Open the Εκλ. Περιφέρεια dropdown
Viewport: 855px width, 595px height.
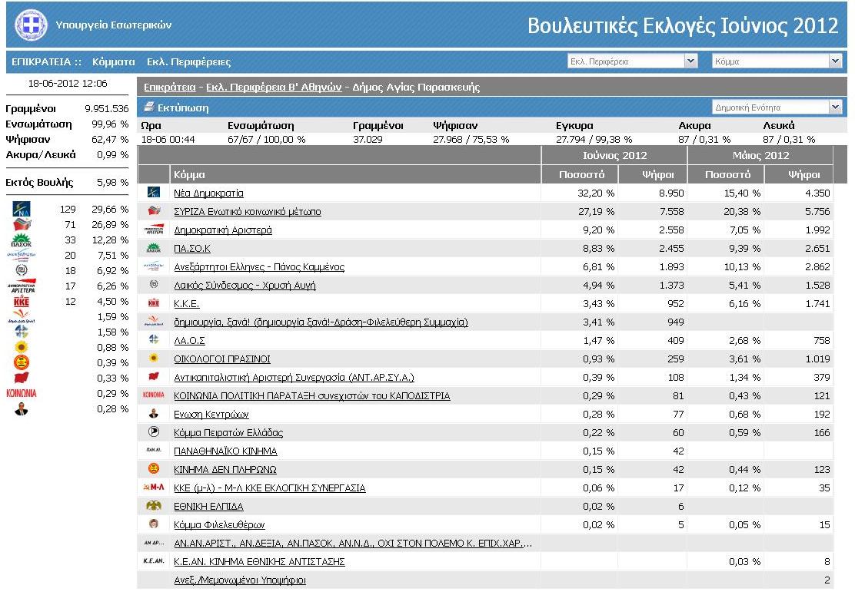point(631,61)
